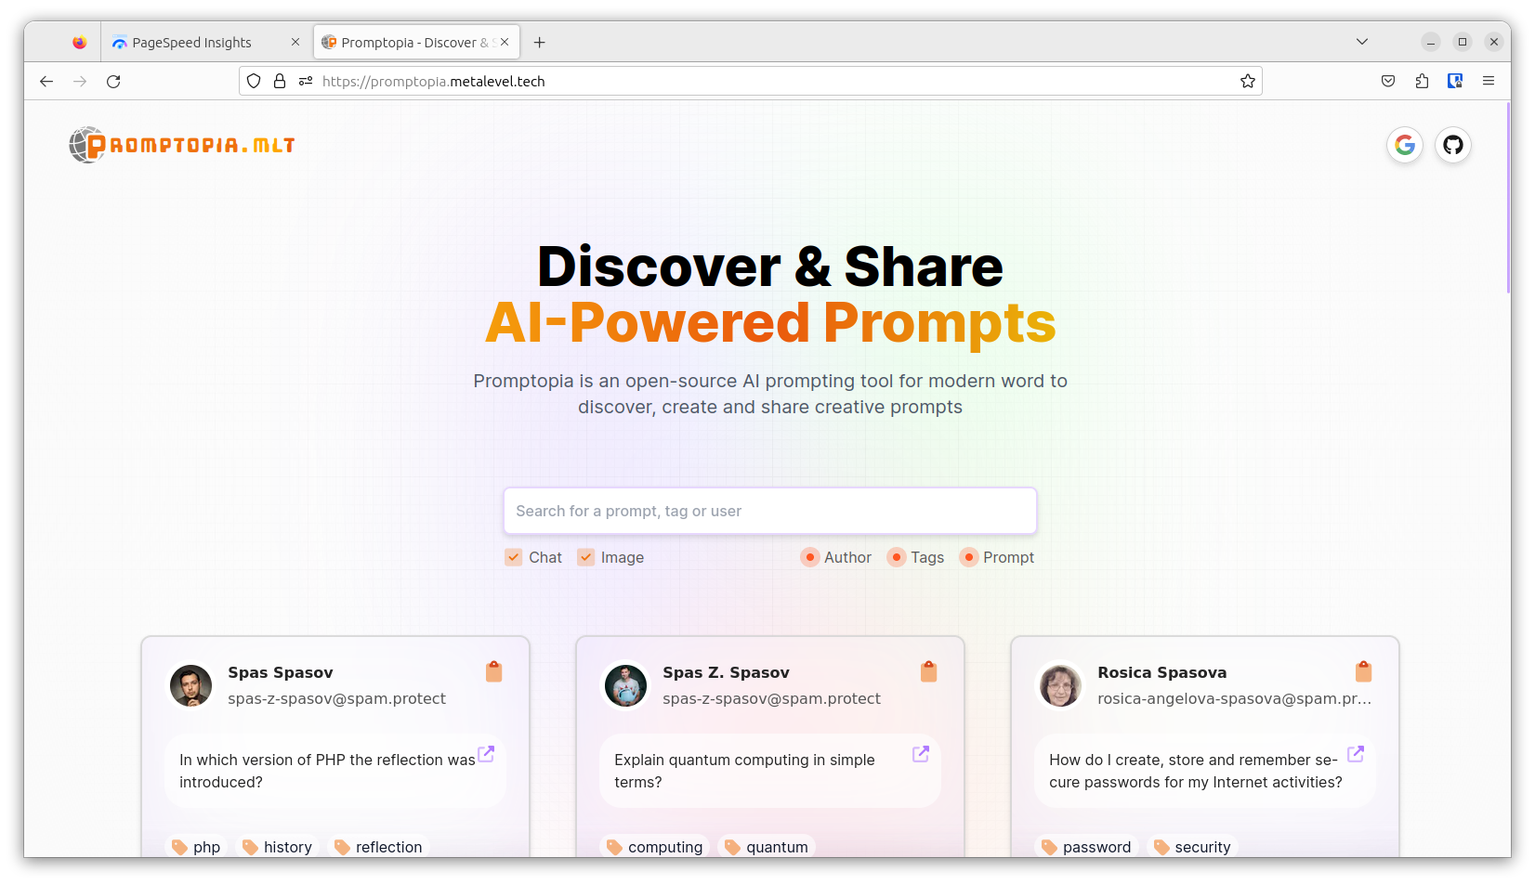Select the Author radio option

pos(810,557)
